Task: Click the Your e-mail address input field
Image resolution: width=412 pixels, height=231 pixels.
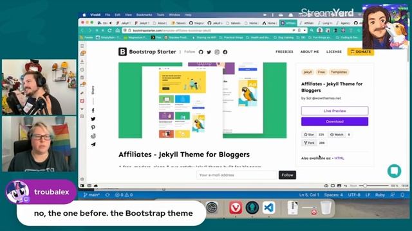Action: 237,175
